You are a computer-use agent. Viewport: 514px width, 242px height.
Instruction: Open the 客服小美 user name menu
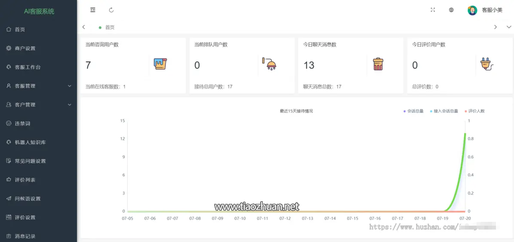pyautogui.click(x=492, y=10)
